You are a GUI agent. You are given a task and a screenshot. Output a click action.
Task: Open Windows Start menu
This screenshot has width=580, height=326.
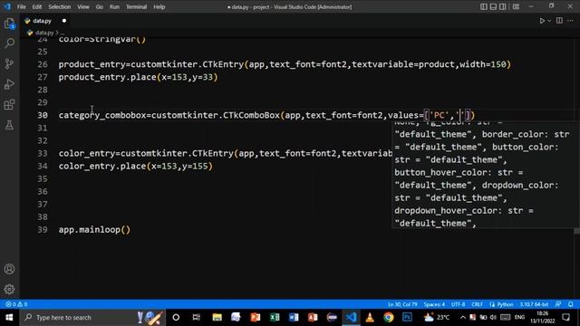click(x=9, y=318)
